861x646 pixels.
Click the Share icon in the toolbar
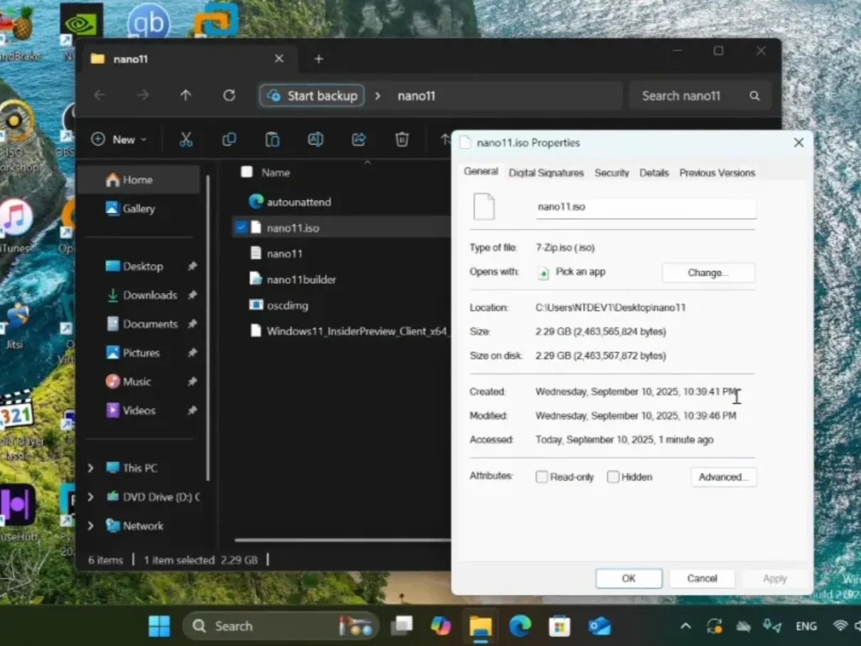coord(359,139)
